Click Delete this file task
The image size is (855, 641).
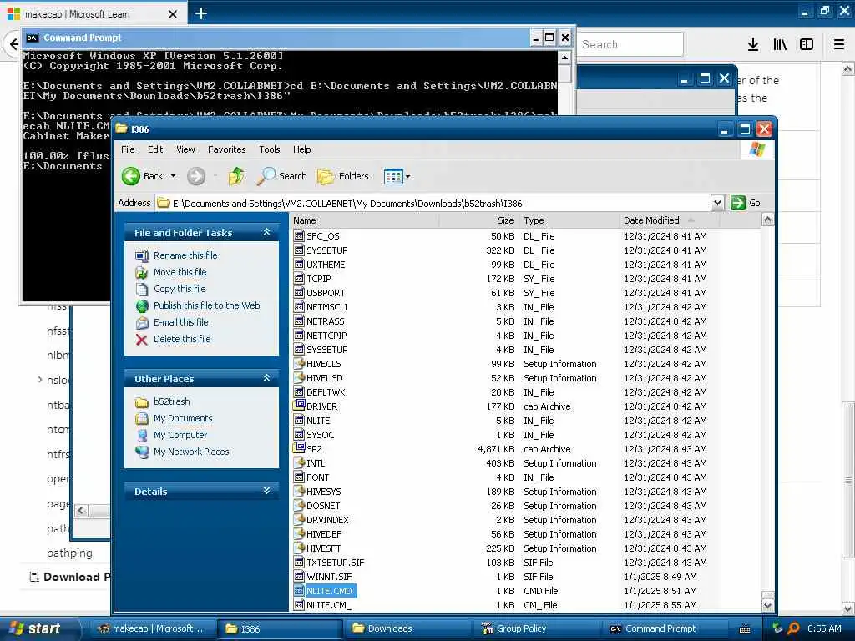182,339
